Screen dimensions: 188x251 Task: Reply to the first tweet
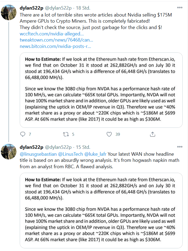pos(23,134)
